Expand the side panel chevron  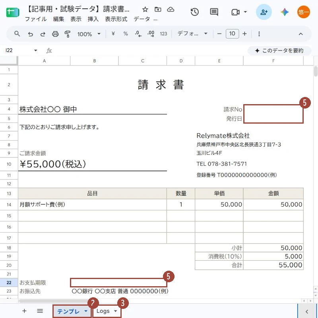pyautogui.click(x=307, y=312)
